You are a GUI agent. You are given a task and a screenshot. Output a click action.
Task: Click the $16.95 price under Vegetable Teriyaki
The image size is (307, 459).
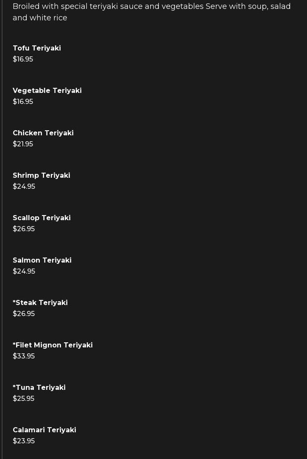point(23,102)
